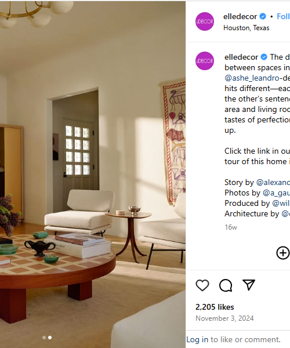Go to first carousel slide dot

(44, 338)
